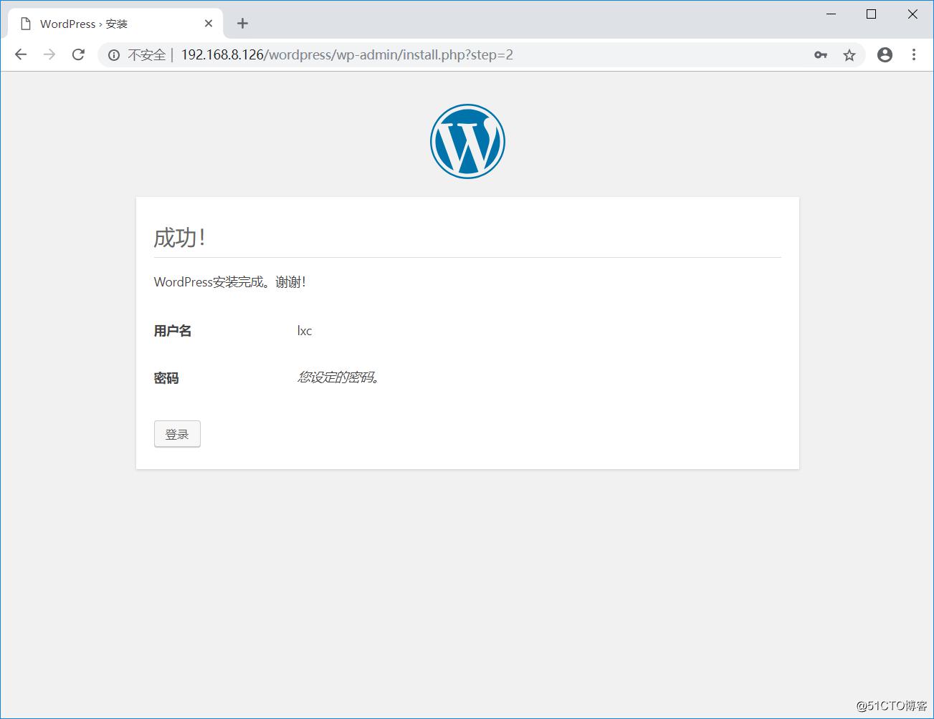Open saved password key icon
The image size is (934, 719).
click(x=821, y=55)
